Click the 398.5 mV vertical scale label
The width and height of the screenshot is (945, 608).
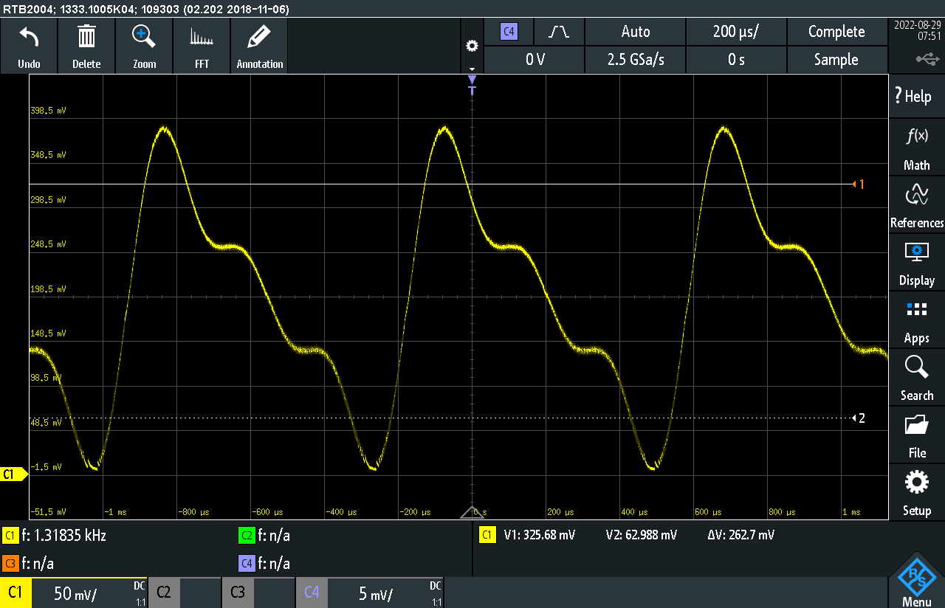point(48,111)
